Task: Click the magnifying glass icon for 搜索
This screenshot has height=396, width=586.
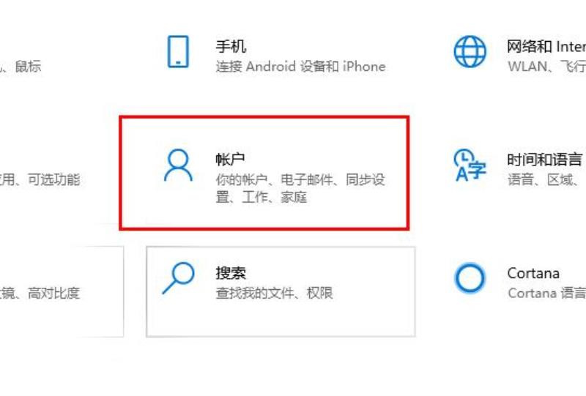Action: pyautogui.click(x=178, y=278)
